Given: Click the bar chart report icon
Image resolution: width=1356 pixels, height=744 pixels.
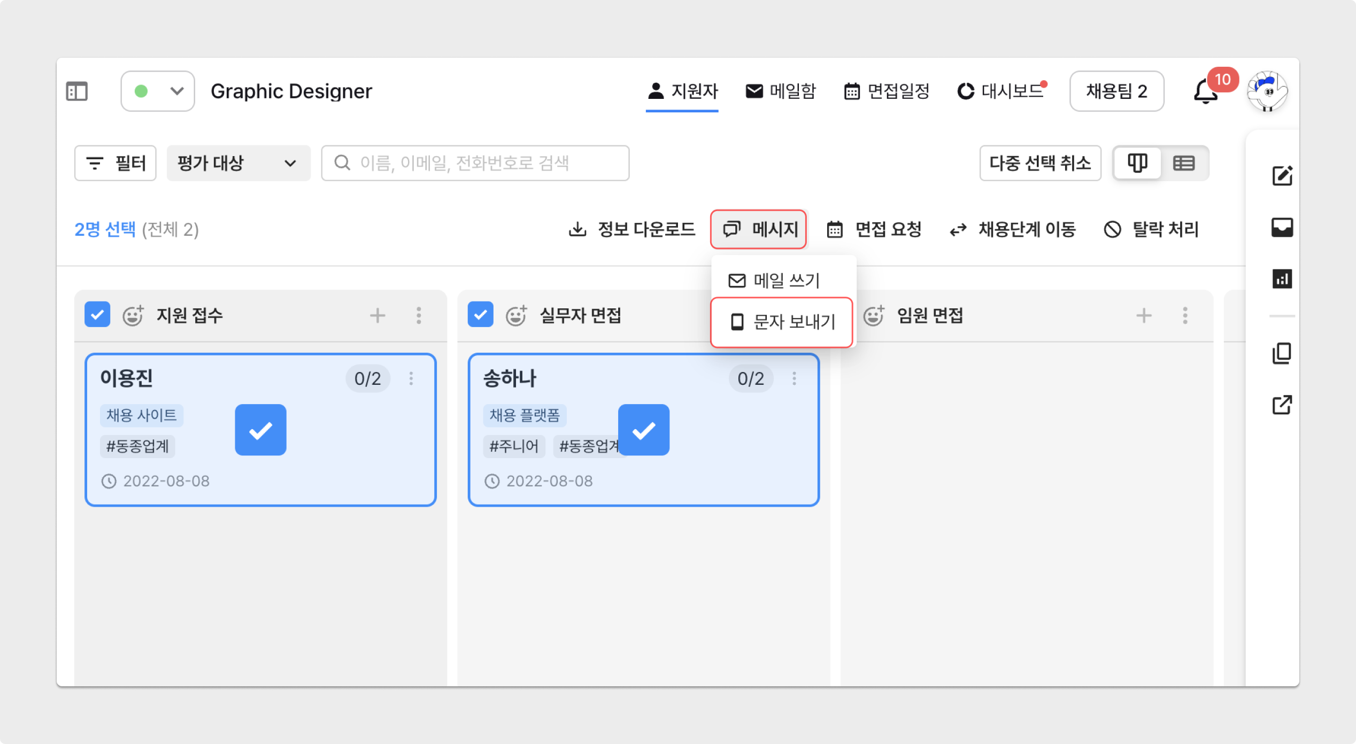Looking at the screenshot, I should pos(1282,278).
